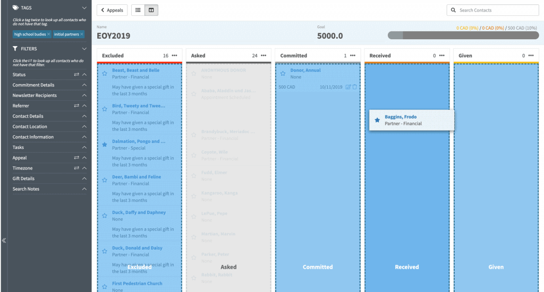This screenshot has height=292, width=544.
Task: Open Deer, Bambi and Feline contact
Action: pyautogui.click(x=137, y=176)
